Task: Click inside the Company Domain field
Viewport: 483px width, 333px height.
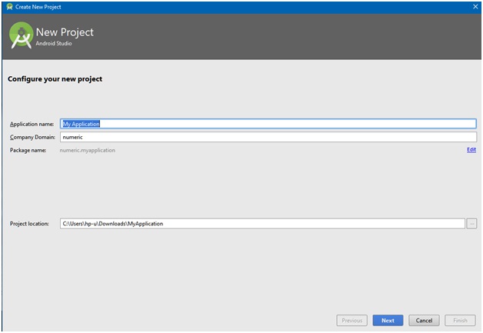Action: 268,137
